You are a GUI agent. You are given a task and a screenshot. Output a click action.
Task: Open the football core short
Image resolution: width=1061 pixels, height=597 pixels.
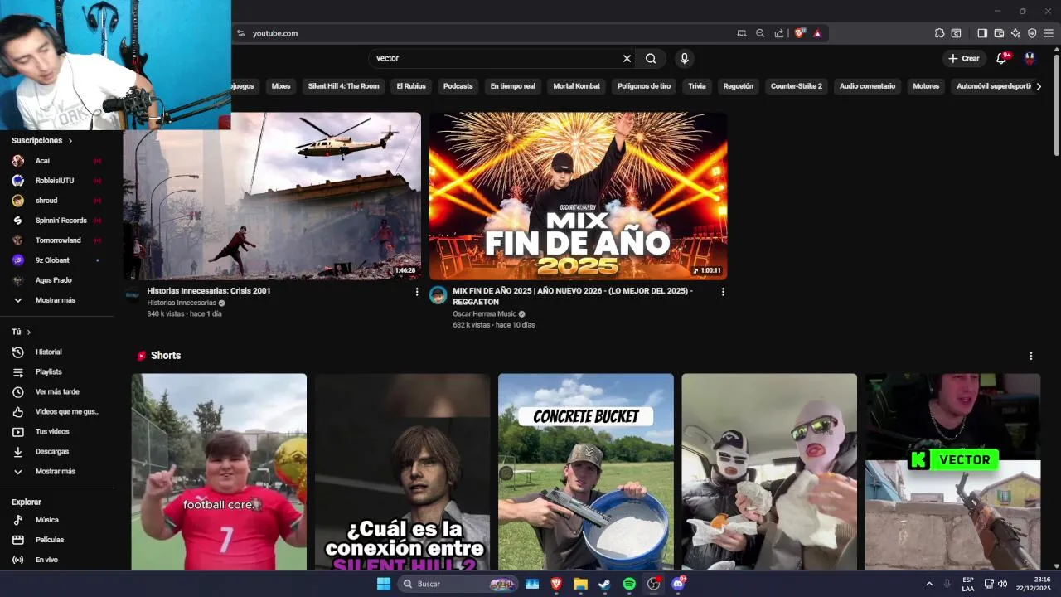[219, 472]
